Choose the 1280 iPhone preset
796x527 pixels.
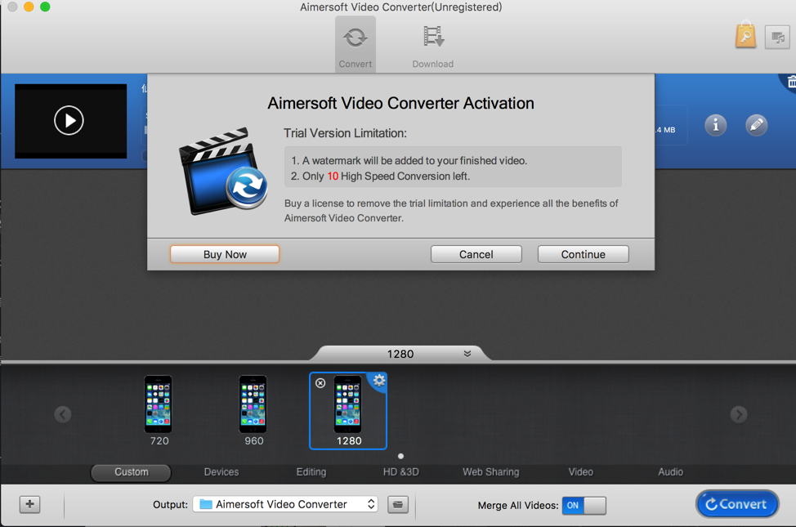coord(348,411)
